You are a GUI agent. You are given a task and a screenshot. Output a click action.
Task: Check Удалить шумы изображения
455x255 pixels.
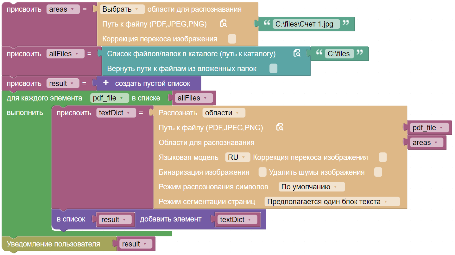378,172
